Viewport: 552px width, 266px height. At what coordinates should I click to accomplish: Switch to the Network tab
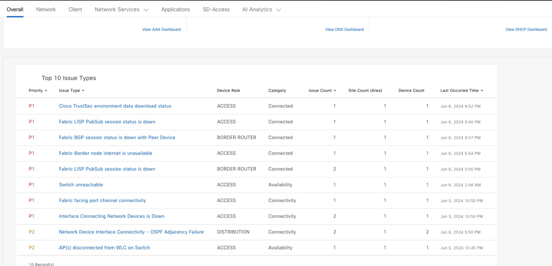click(x=46, y=10)
